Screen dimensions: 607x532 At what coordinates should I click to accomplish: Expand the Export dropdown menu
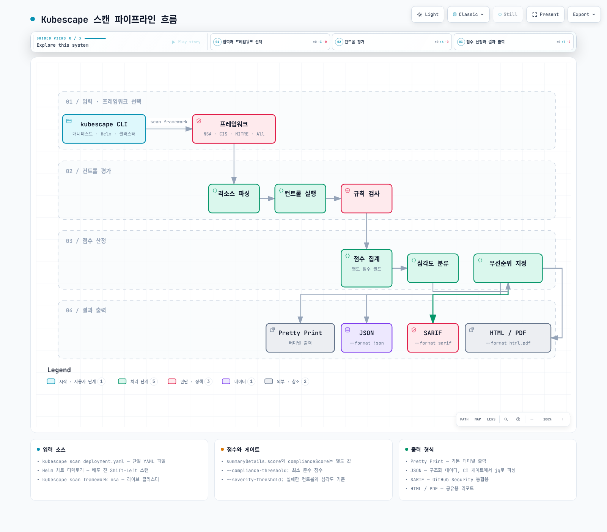pos(584,14)
